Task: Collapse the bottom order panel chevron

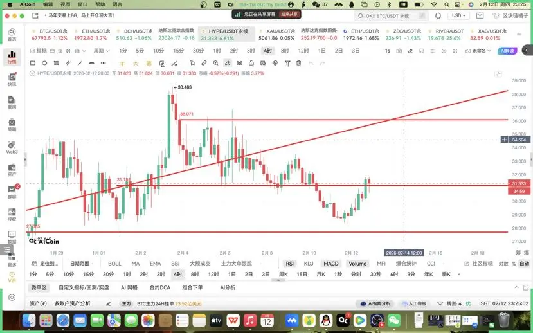Action: pos(516,287)
